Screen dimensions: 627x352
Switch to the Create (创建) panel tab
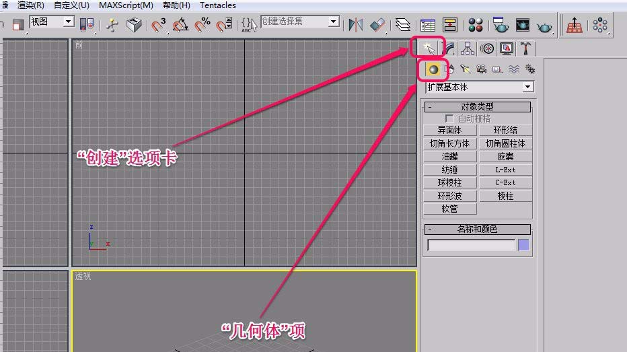(x=429, y=48)
